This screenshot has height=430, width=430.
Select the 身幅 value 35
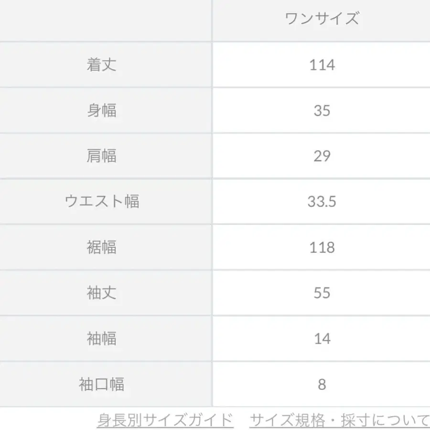[x=322, y=110]
